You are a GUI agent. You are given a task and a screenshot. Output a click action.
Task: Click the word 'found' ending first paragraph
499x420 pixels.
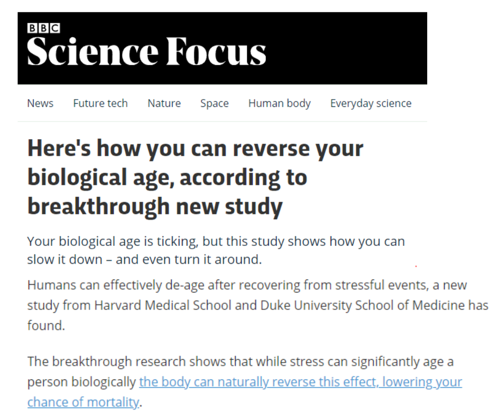click(44, 326)
